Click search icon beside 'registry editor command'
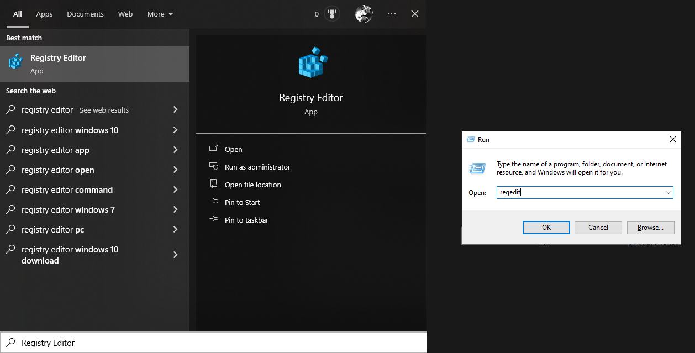Screen dimensions: 695x353 (x=10, y=189)
